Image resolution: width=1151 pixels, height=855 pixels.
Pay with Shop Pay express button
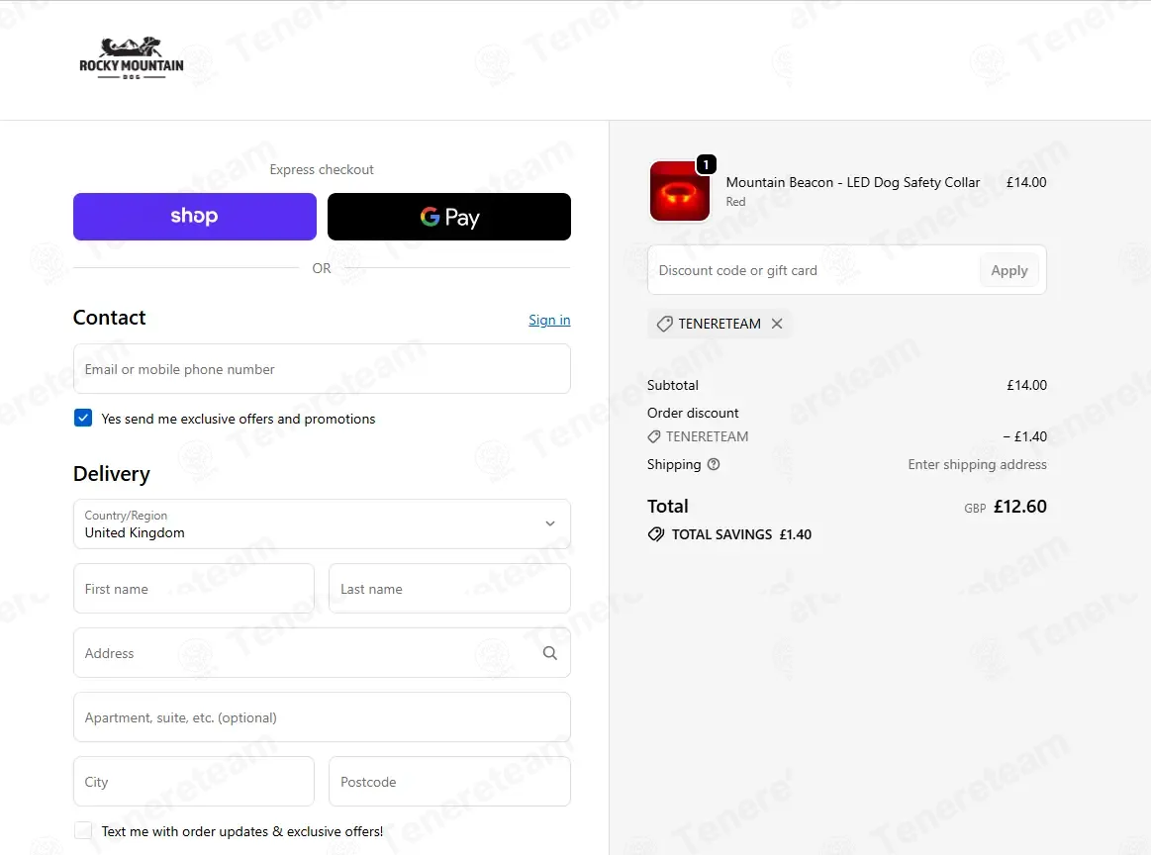point(195,217)
